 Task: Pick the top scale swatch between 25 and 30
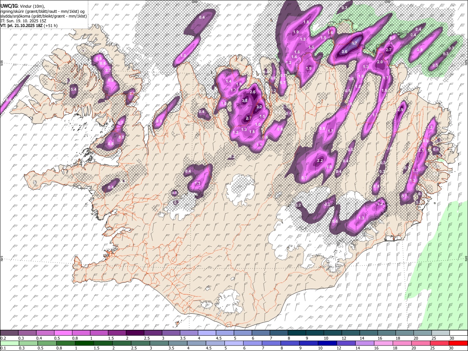pos(441,333)
